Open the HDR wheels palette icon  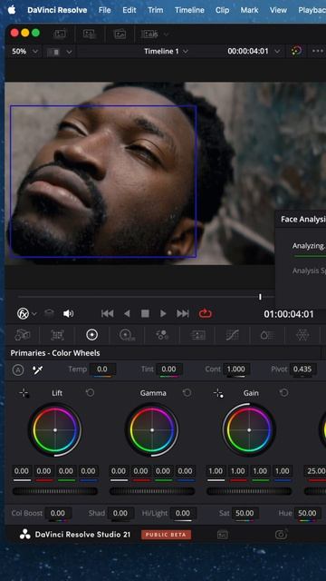127,335
